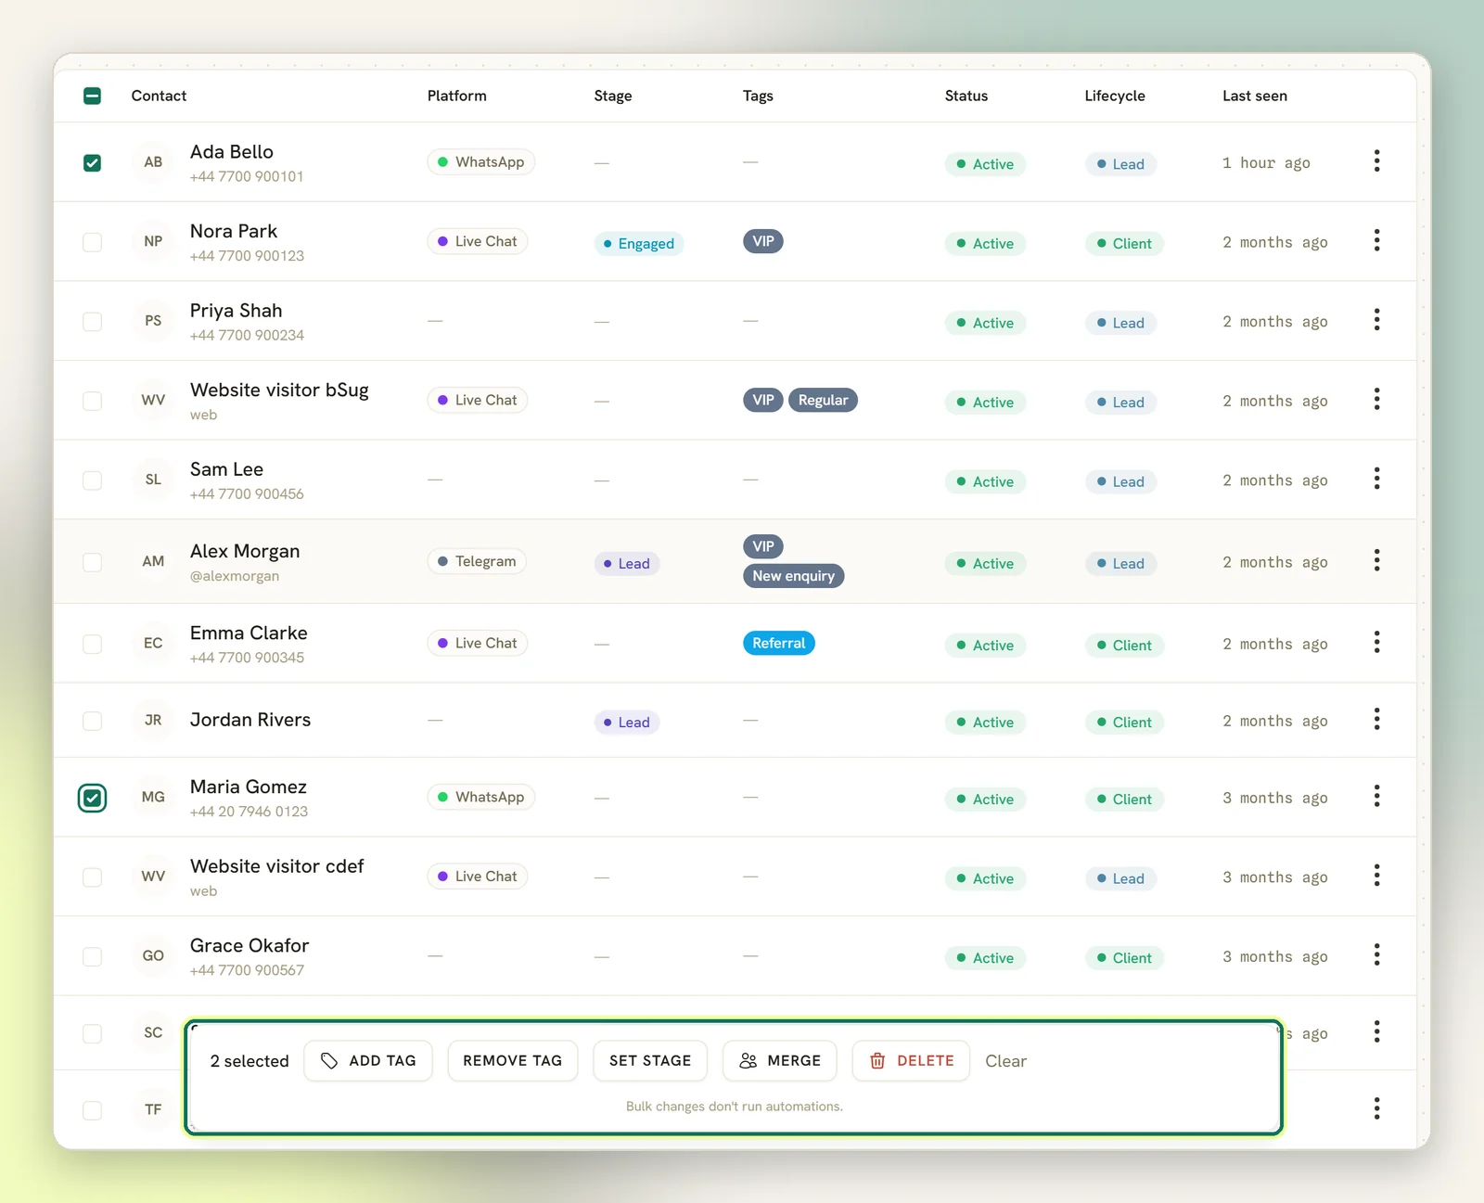Tick the checkbox for Grace Okafor
Image resolution: width=1484 pixels, height=1203 pixels.
[x=92, y=956]
